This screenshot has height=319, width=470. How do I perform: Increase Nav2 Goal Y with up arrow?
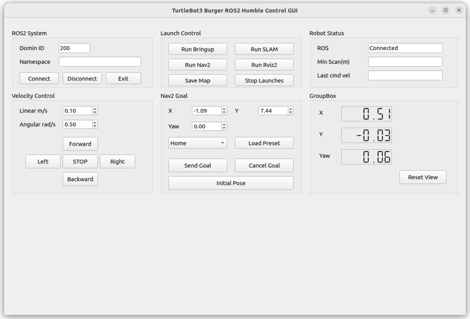[x=291, y=108]
